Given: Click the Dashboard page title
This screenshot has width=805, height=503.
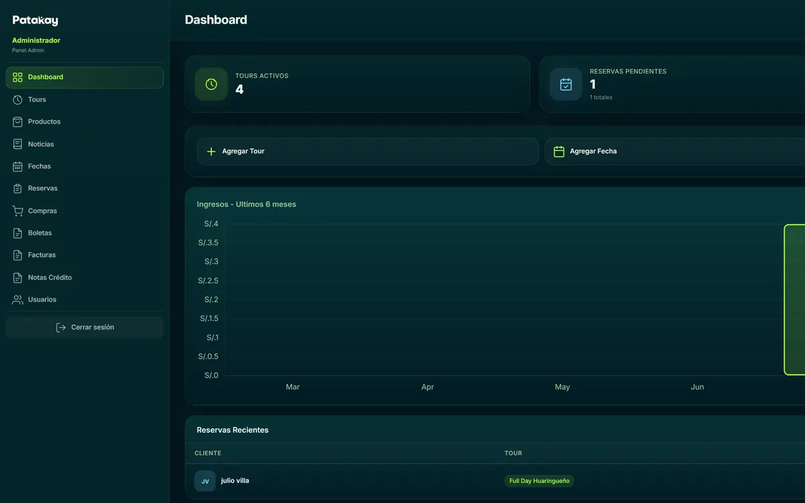Looking at the screenshot, I should tap(216, 20).
